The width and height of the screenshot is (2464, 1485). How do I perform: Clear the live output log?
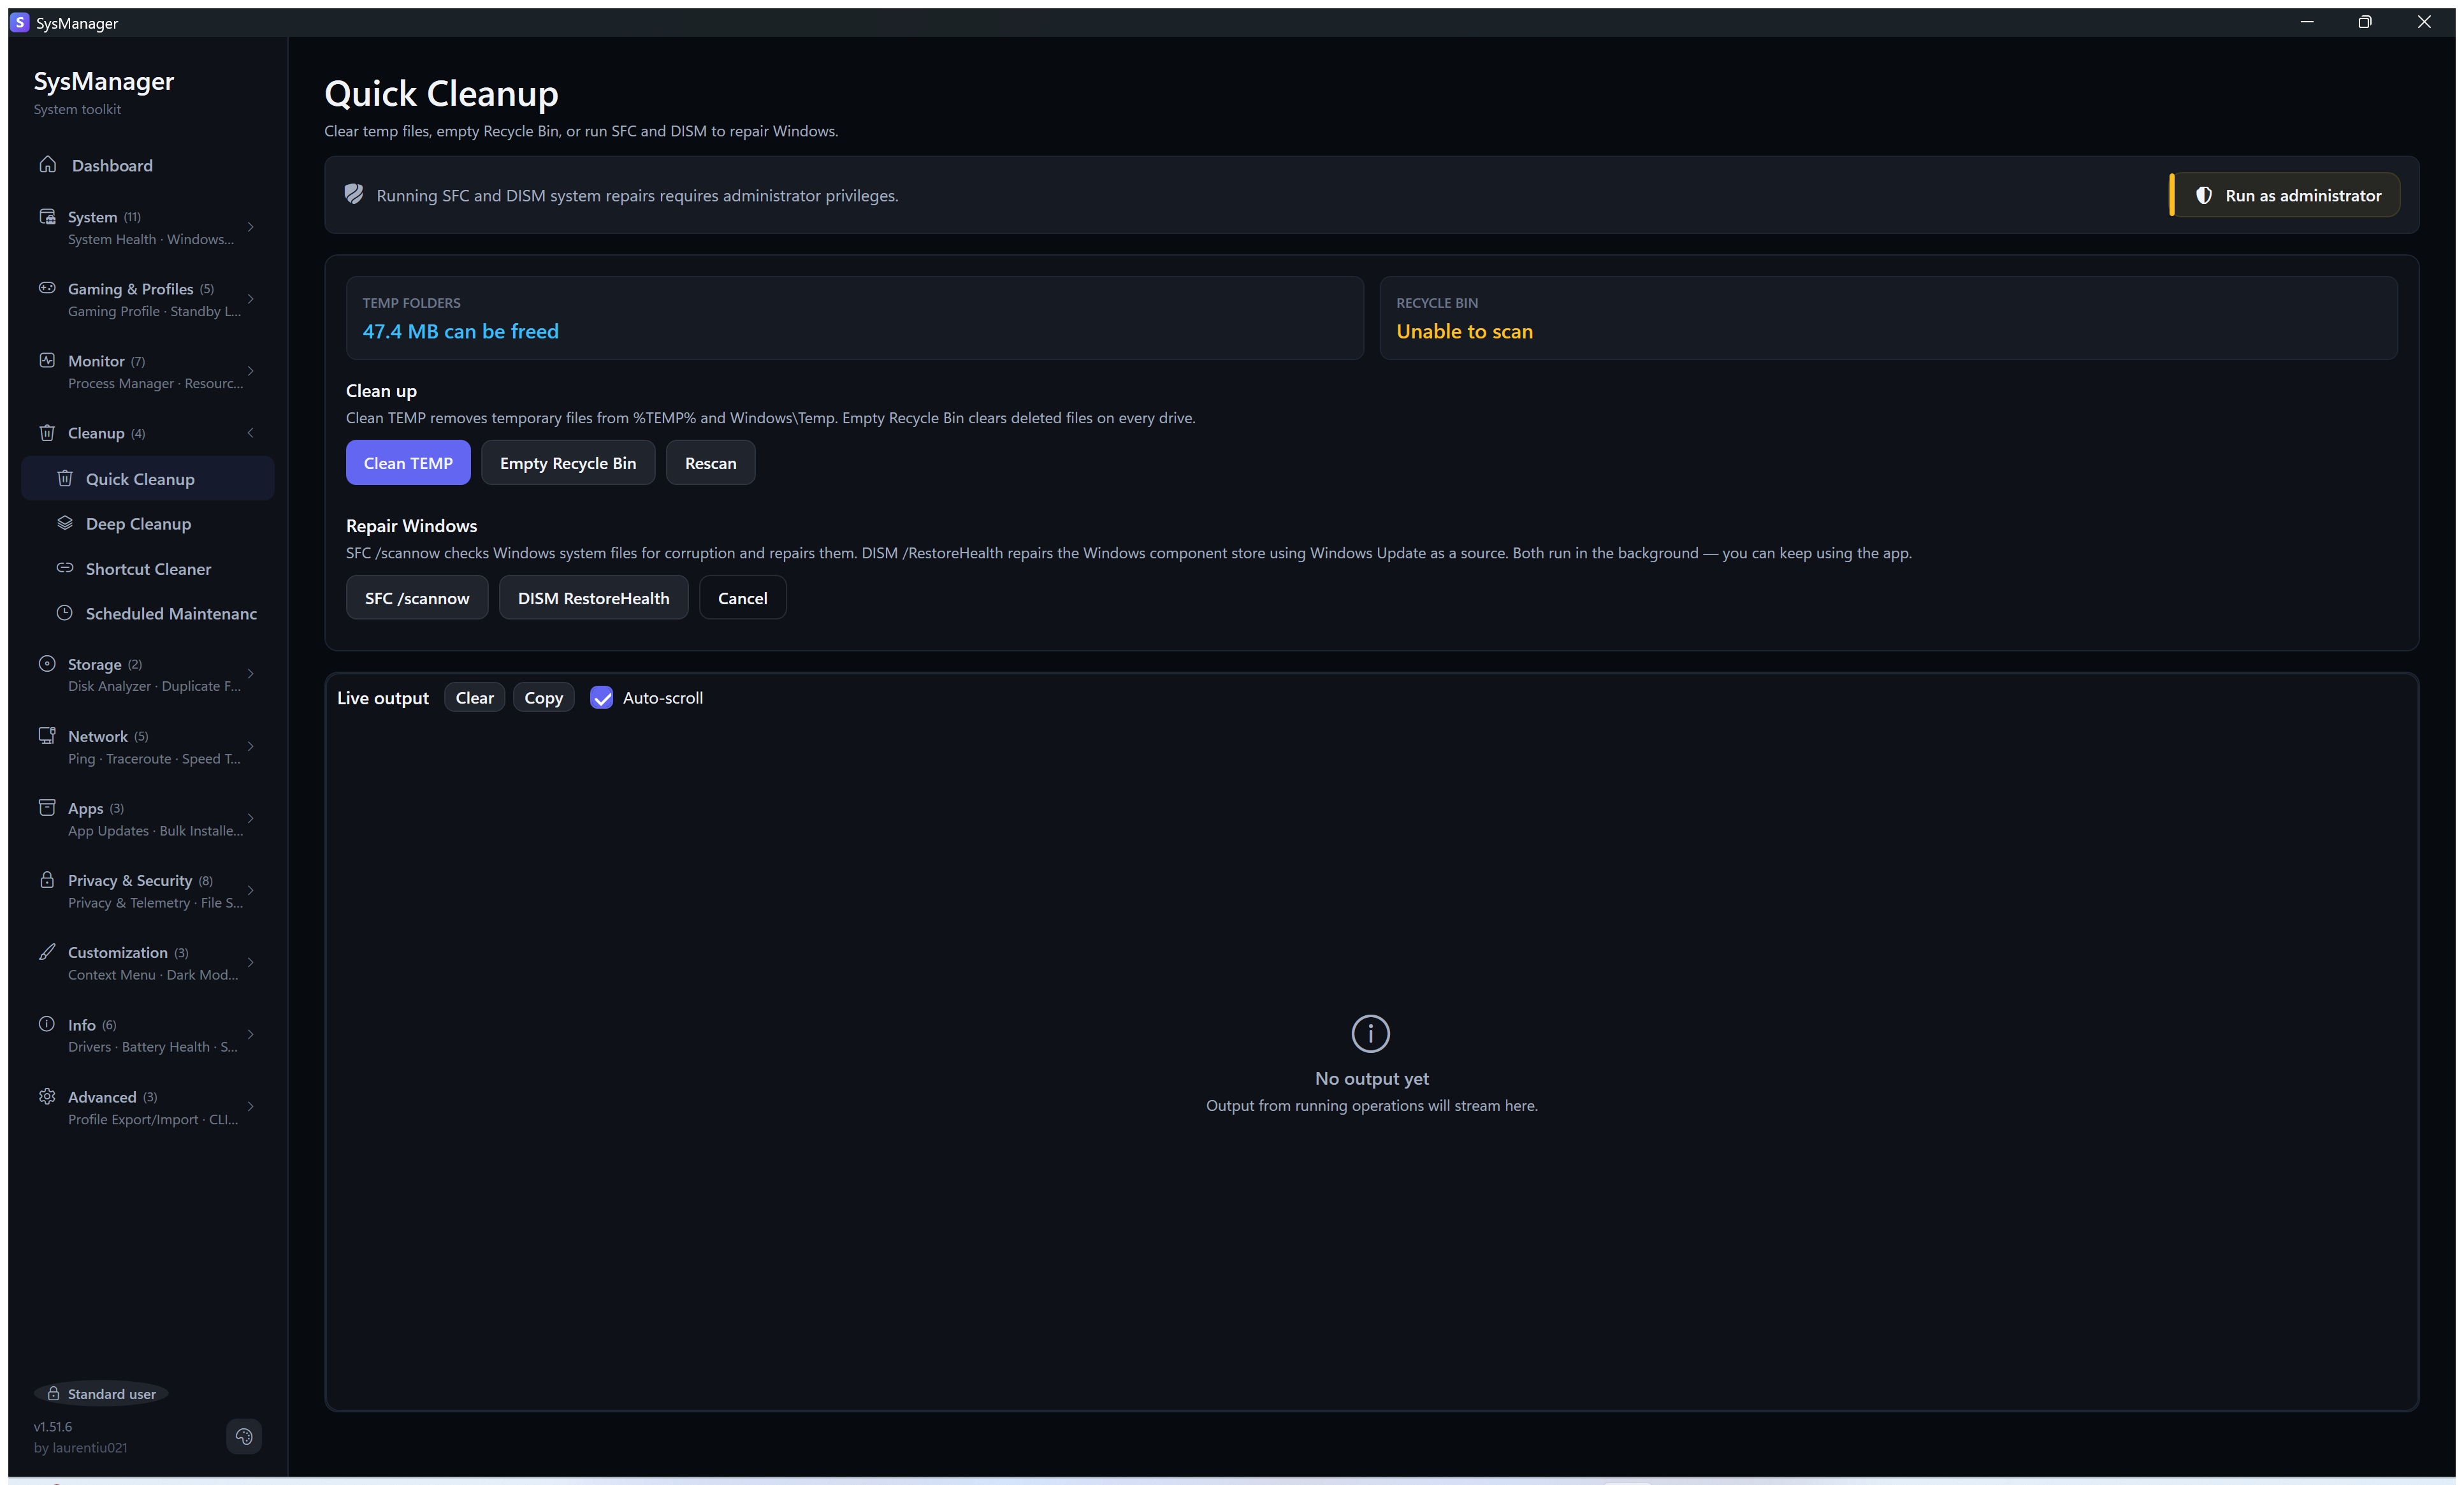(x=475, y=698)
